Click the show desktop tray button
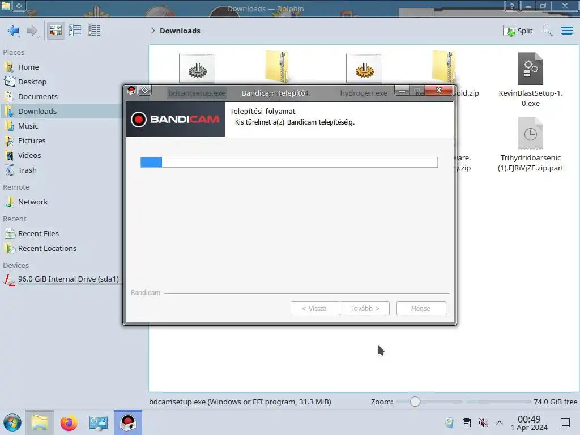Viewport: 580px width, 435px height. click(x=565, y=423)
